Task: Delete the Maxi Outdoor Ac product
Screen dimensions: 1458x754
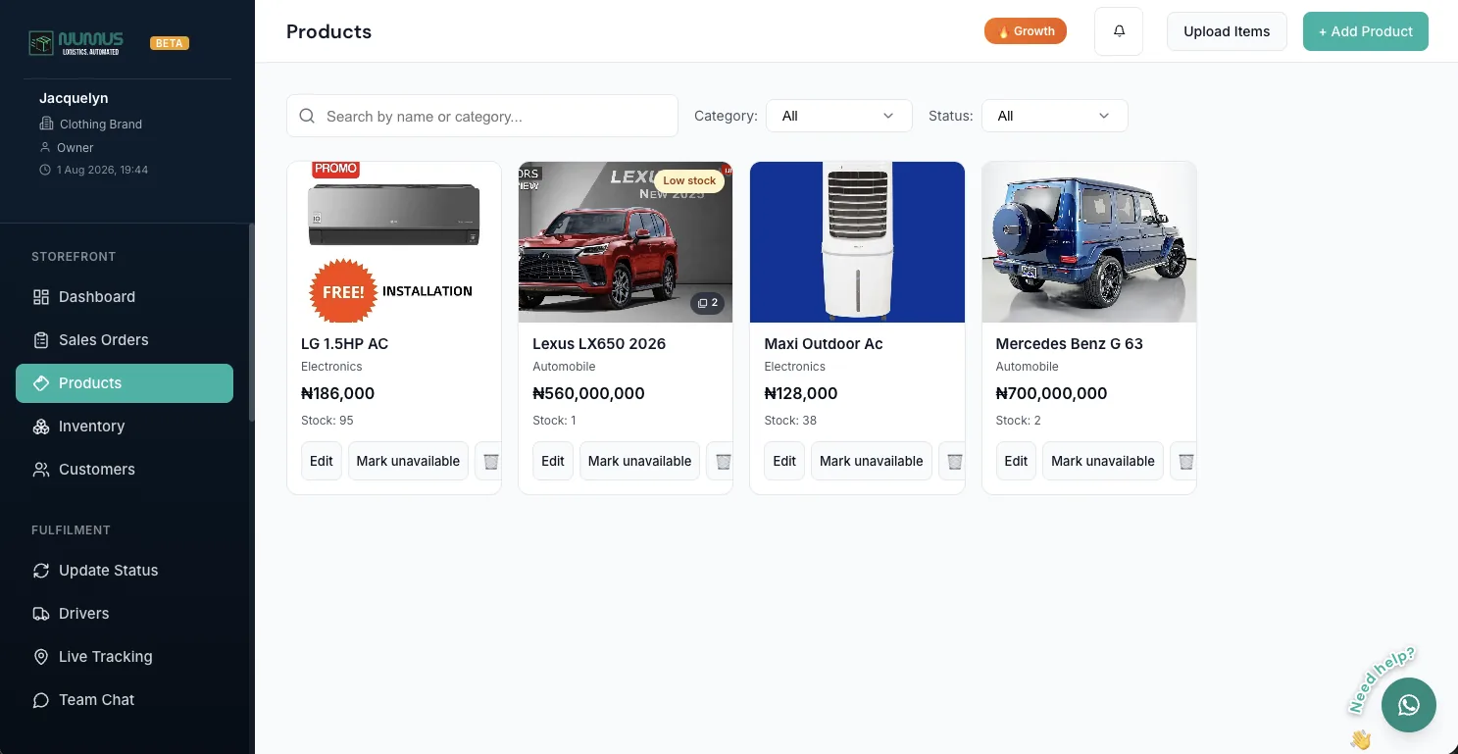Action: pyautogui.click(x=954, y=461)
